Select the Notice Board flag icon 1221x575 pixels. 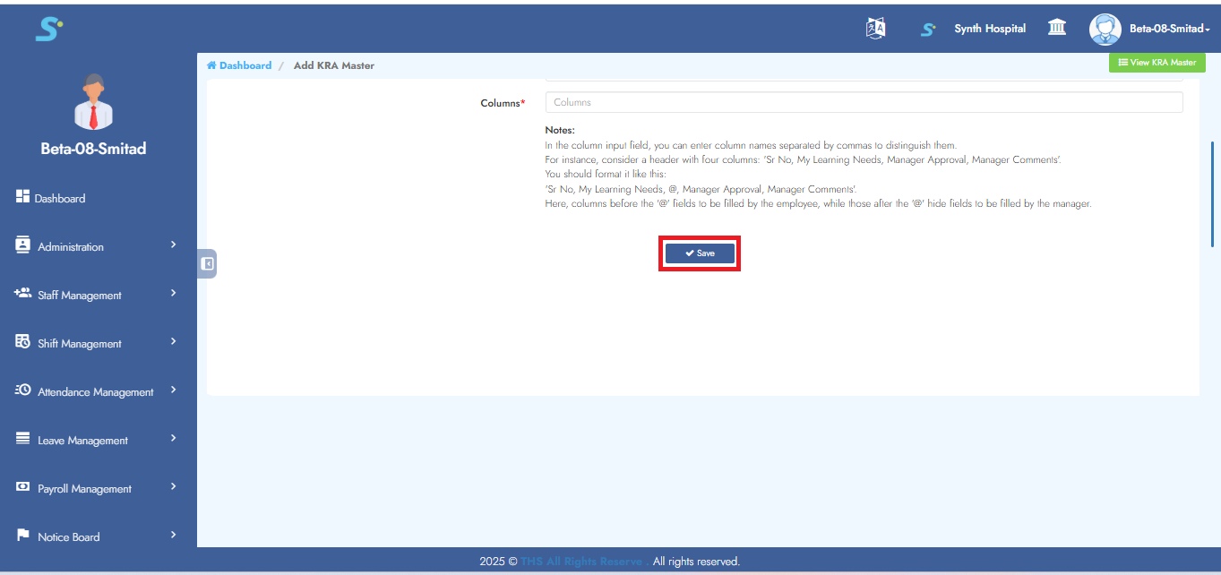(x=21, y=536)
